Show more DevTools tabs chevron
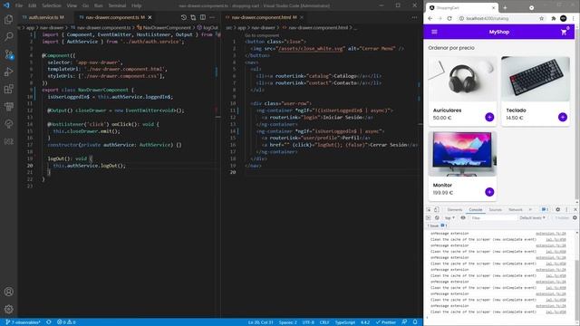Image resolution: width=580 pixels, height=326 pixels. (x=530, y=209)
